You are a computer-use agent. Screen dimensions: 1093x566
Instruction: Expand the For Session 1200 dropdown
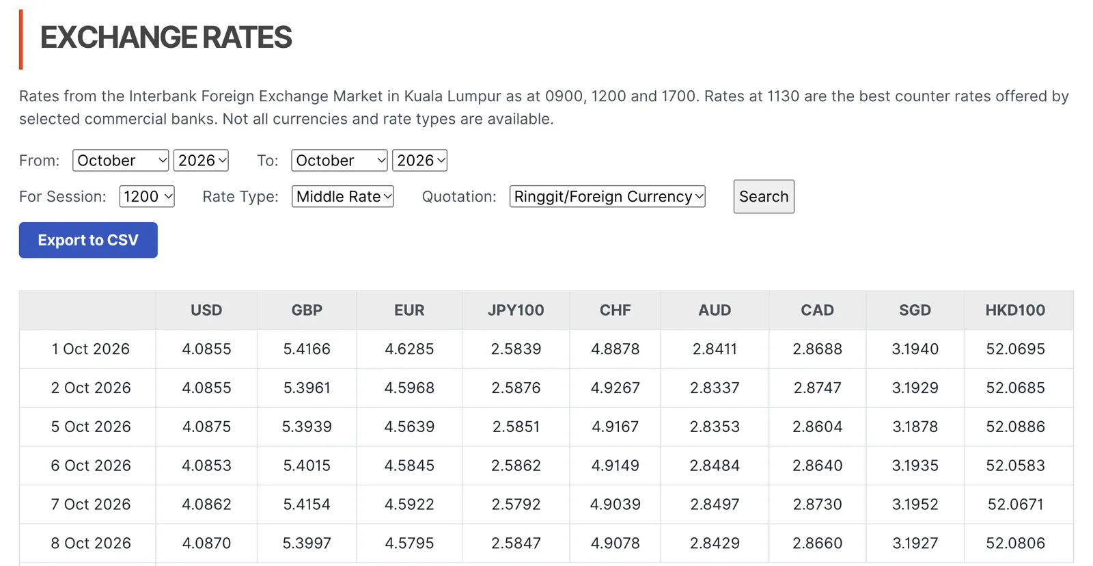coord(147,197)
